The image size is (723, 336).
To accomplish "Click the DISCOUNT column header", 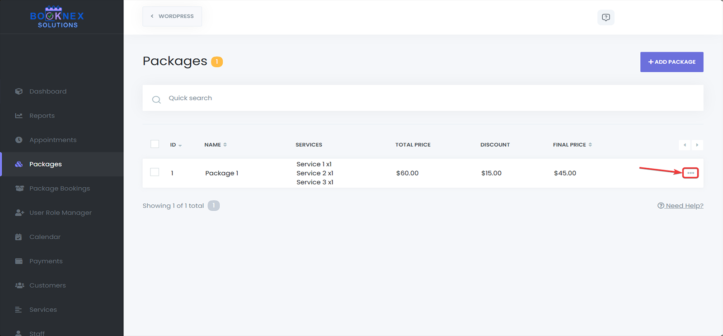I will (495, 145).
